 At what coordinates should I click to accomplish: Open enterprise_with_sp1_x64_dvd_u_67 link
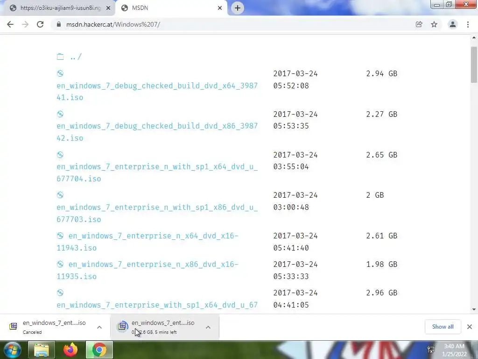[x=157, y=305]
